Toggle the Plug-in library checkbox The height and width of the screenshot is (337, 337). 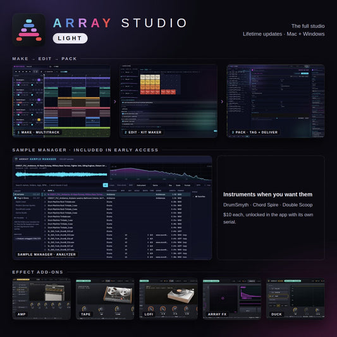[15, 198]
